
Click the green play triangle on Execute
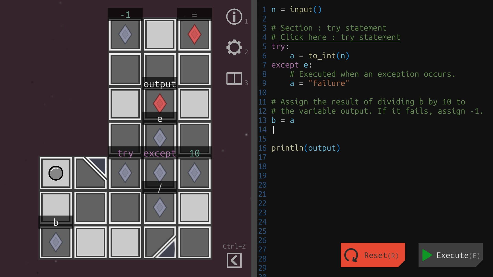426,255
